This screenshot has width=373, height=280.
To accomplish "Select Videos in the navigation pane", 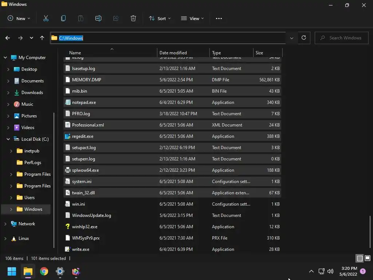I will tap(28, 127).
